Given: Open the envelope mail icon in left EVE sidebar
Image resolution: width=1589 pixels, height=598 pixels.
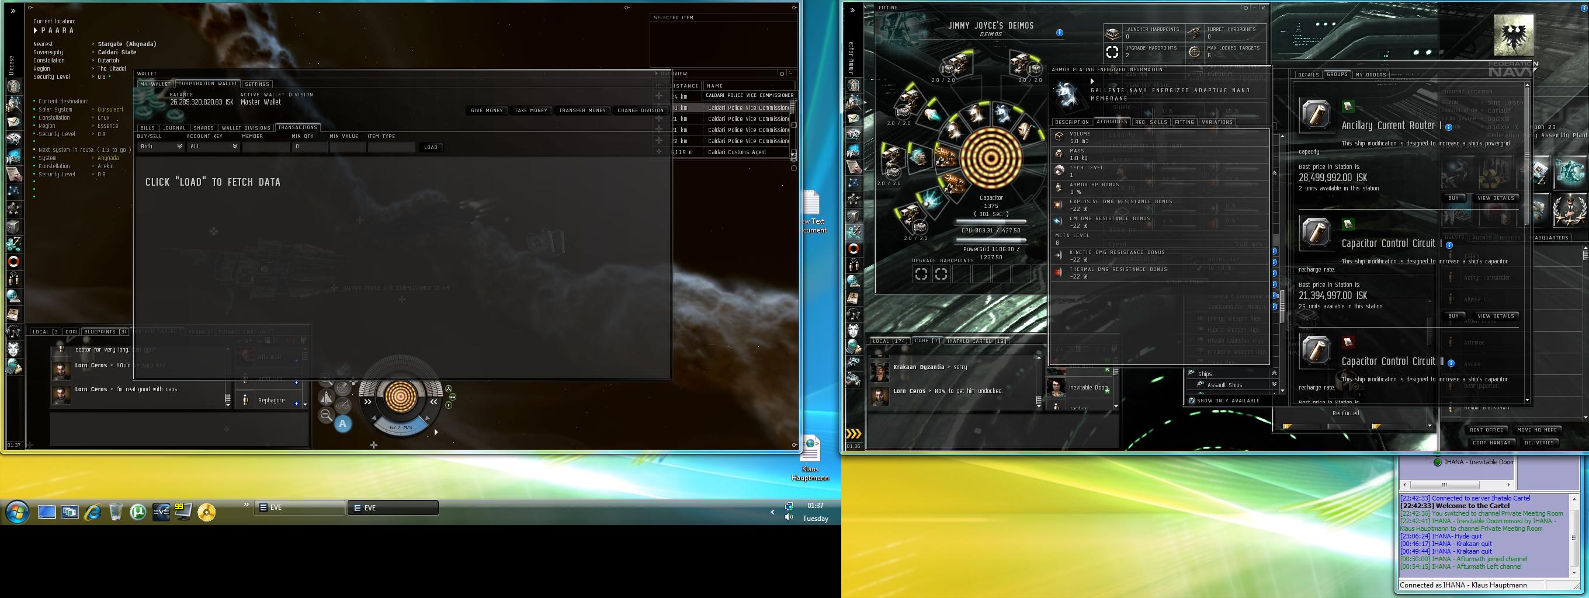Looking at the screenshot, I should (x=13, y=121).
